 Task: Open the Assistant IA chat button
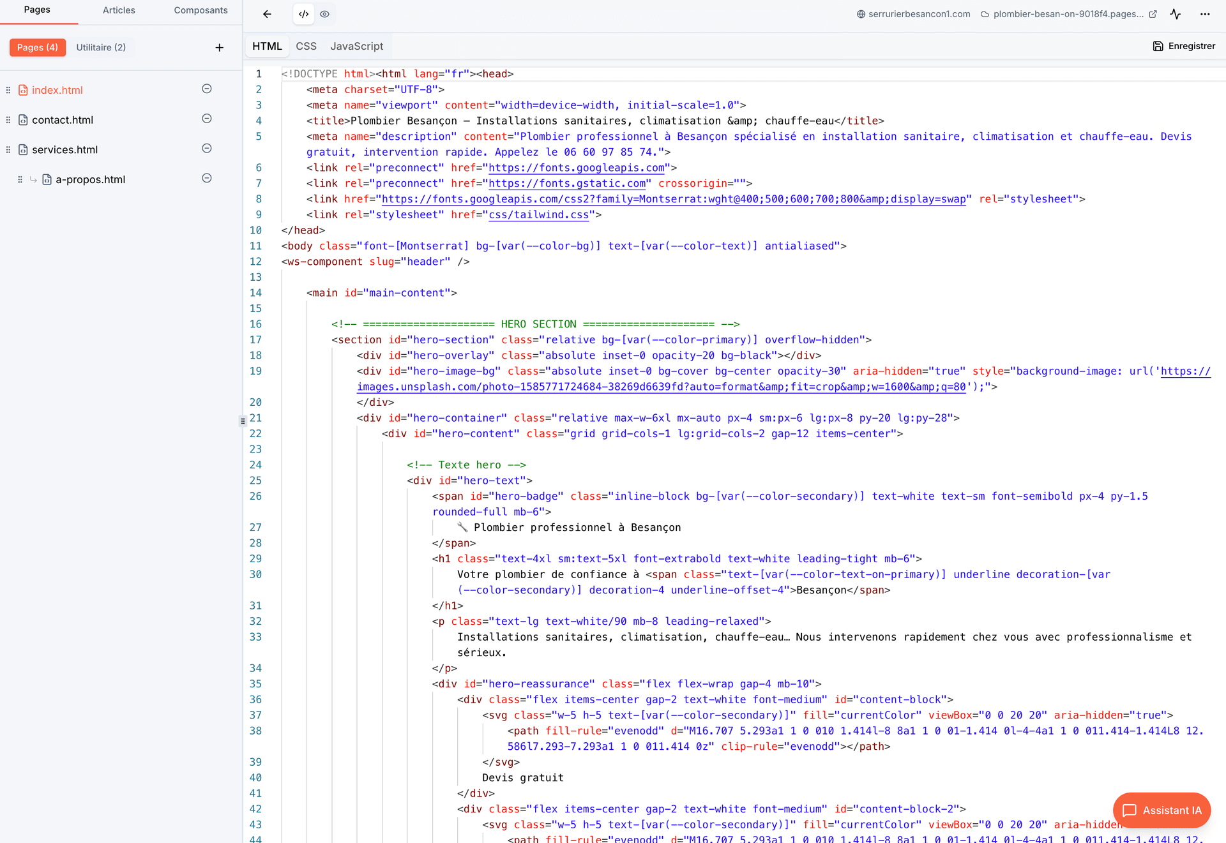click(x=1162, y=810)
